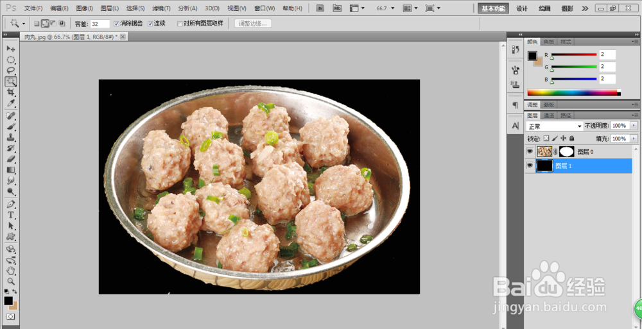Hide 图层 0 via eye icon
This screenshot has width=642, height=329.
pos(530,151)
